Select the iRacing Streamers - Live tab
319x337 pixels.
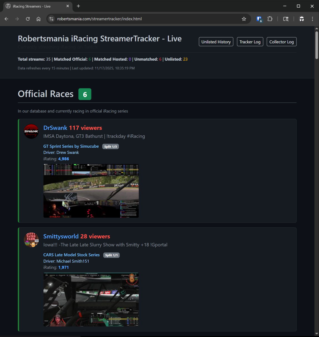point(33,6)
